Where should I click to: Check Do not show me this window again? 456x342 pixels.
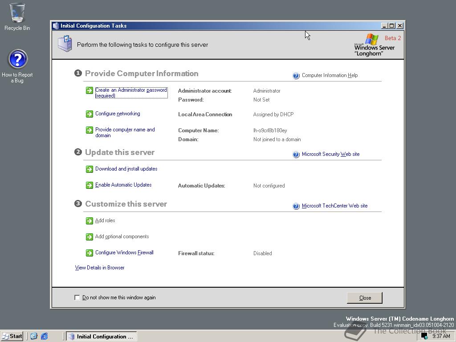click(x=77, y=297)
